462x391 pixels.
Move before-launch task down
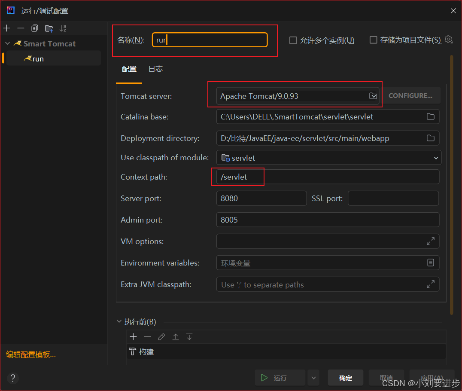pos(189,337)
